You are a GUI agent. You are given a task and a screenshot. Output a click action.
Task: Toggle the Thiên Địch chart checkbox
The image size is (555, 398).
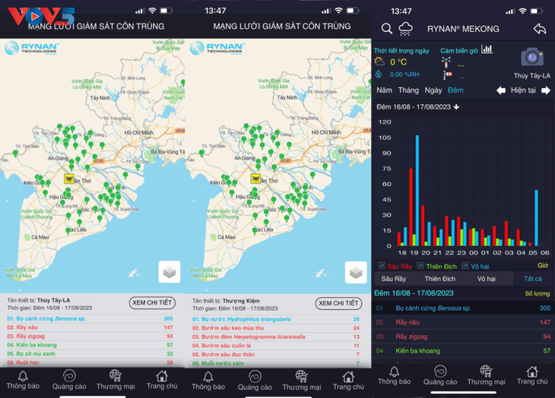pyautogui.click(x=420, y=266)
